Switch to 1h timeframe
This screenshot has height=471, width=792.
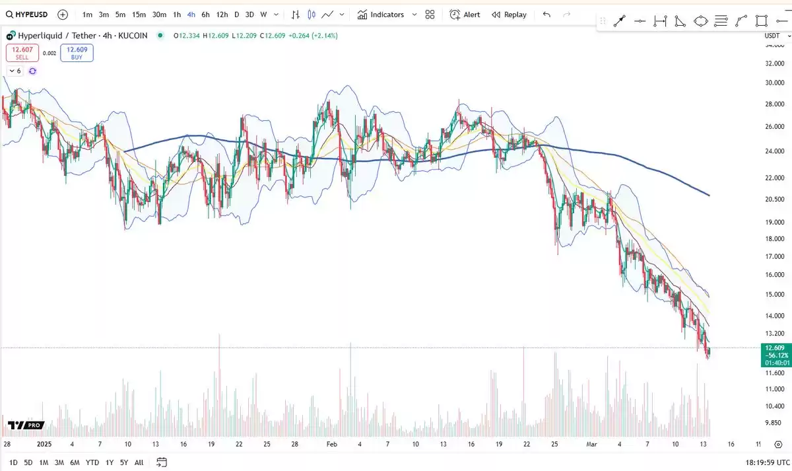(x=177, y=14)
